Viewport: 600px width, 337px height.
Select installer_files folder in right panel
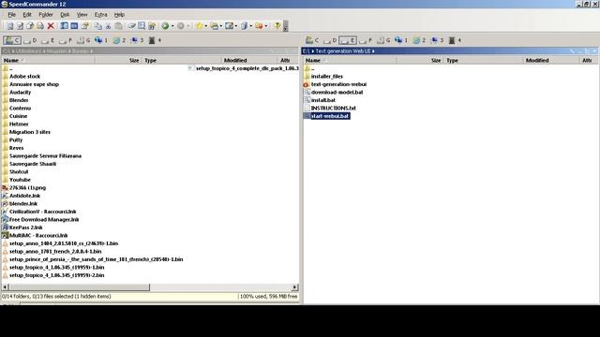pos(323,77)
